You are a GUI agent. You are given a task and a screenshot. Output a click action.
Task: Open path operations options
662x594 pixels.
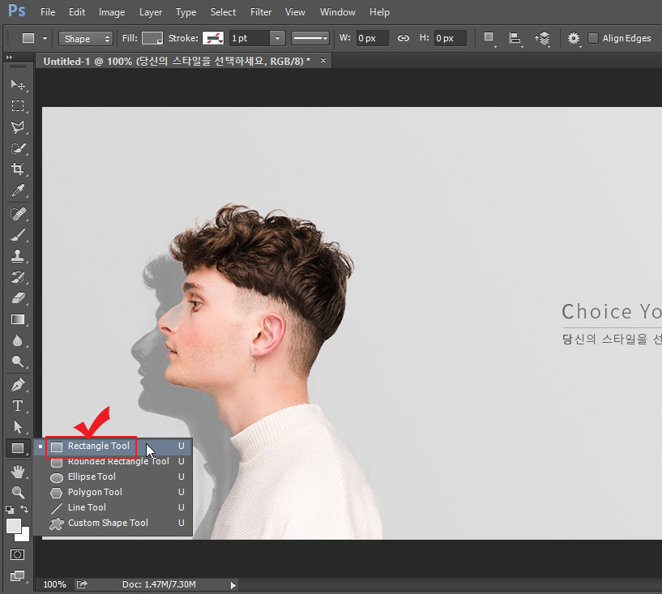tap(489, 38)
